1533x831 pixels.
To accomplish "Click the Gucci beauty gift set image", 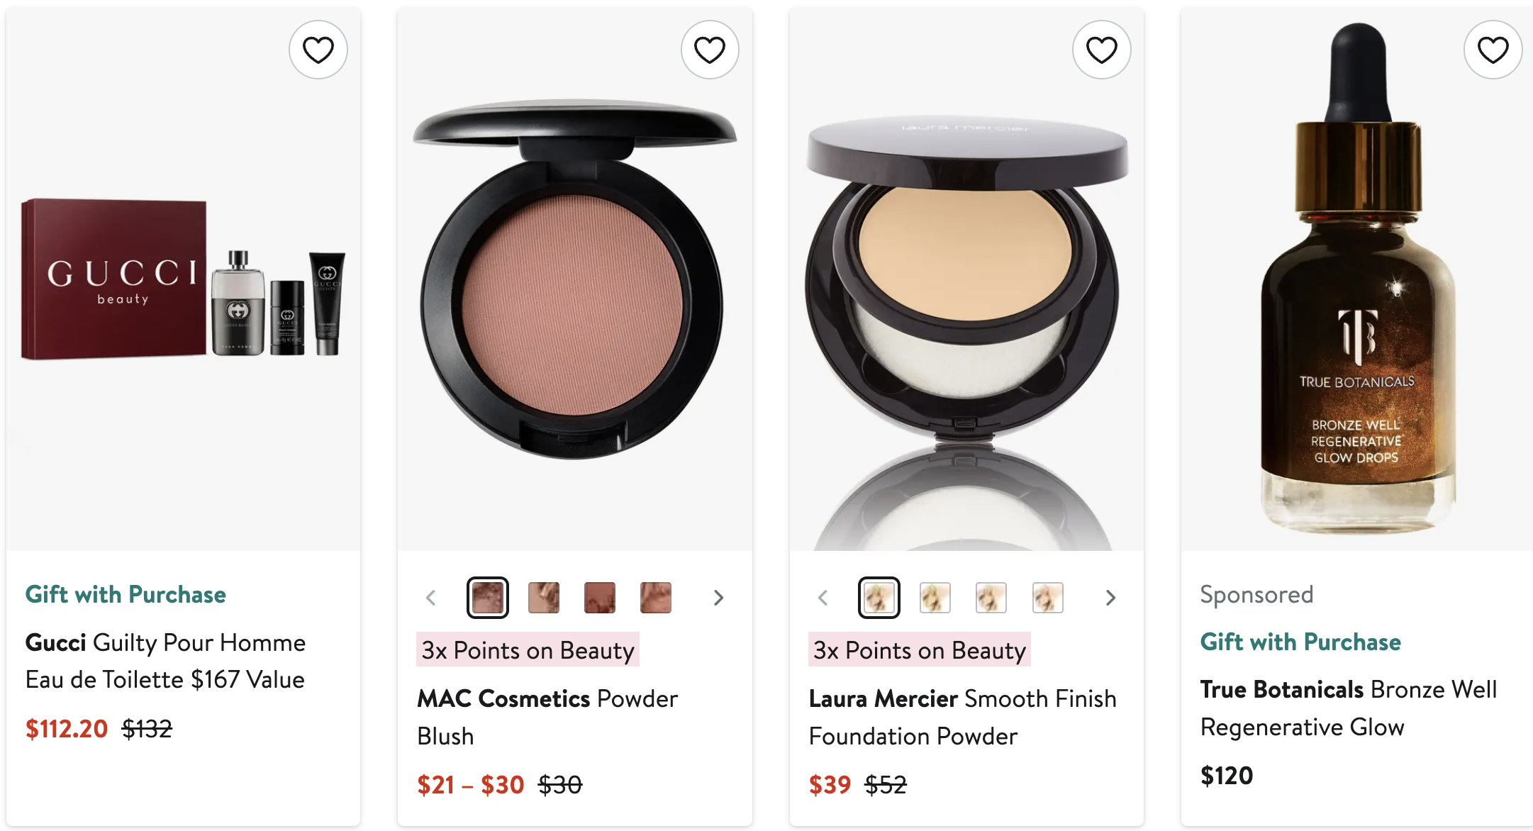I will 184,279.
